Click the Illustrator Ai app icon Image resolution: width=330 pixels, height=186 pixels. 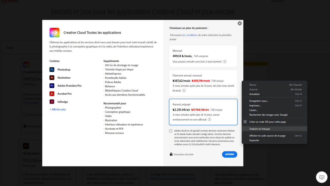click(x=52, y=78)
